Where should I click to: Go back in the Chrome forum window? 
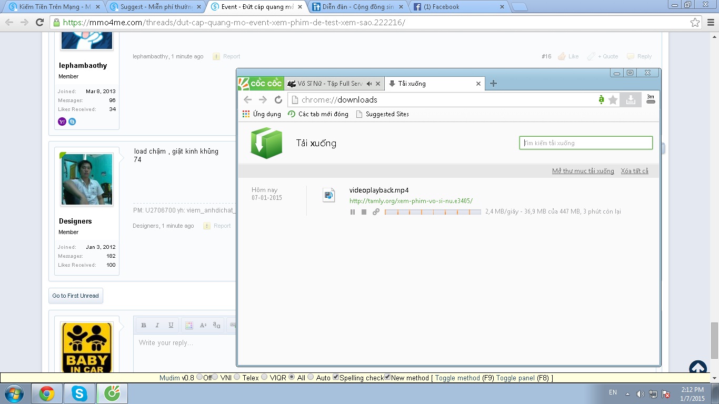tap(9, 22)
